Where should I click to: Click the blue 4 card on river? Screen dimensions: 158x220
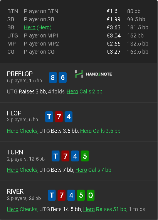[x=71, y=195]
